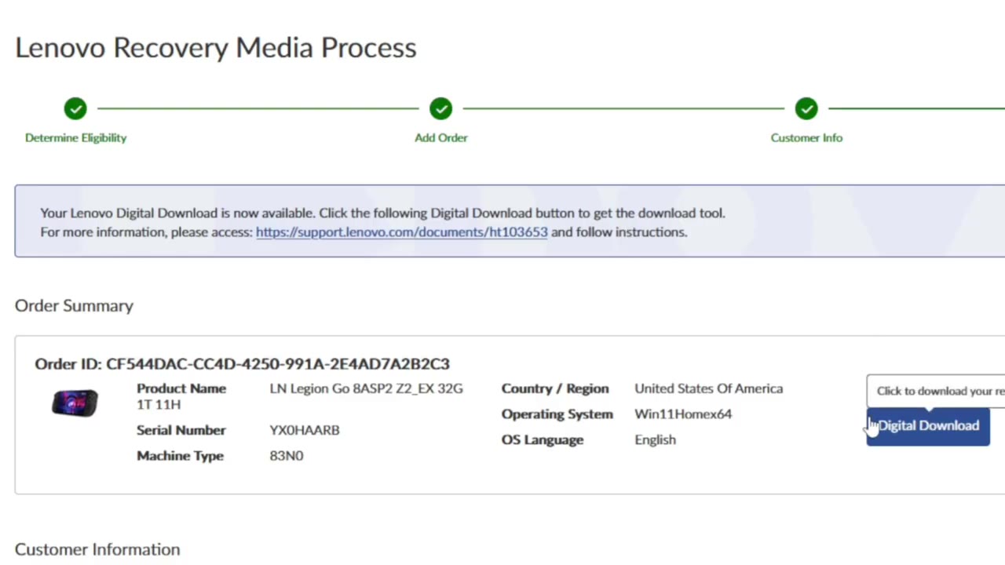The image size is (1005, 565).
Task: Click the Lenovo Recovery Media Process heading
Action: pos(216,48)
